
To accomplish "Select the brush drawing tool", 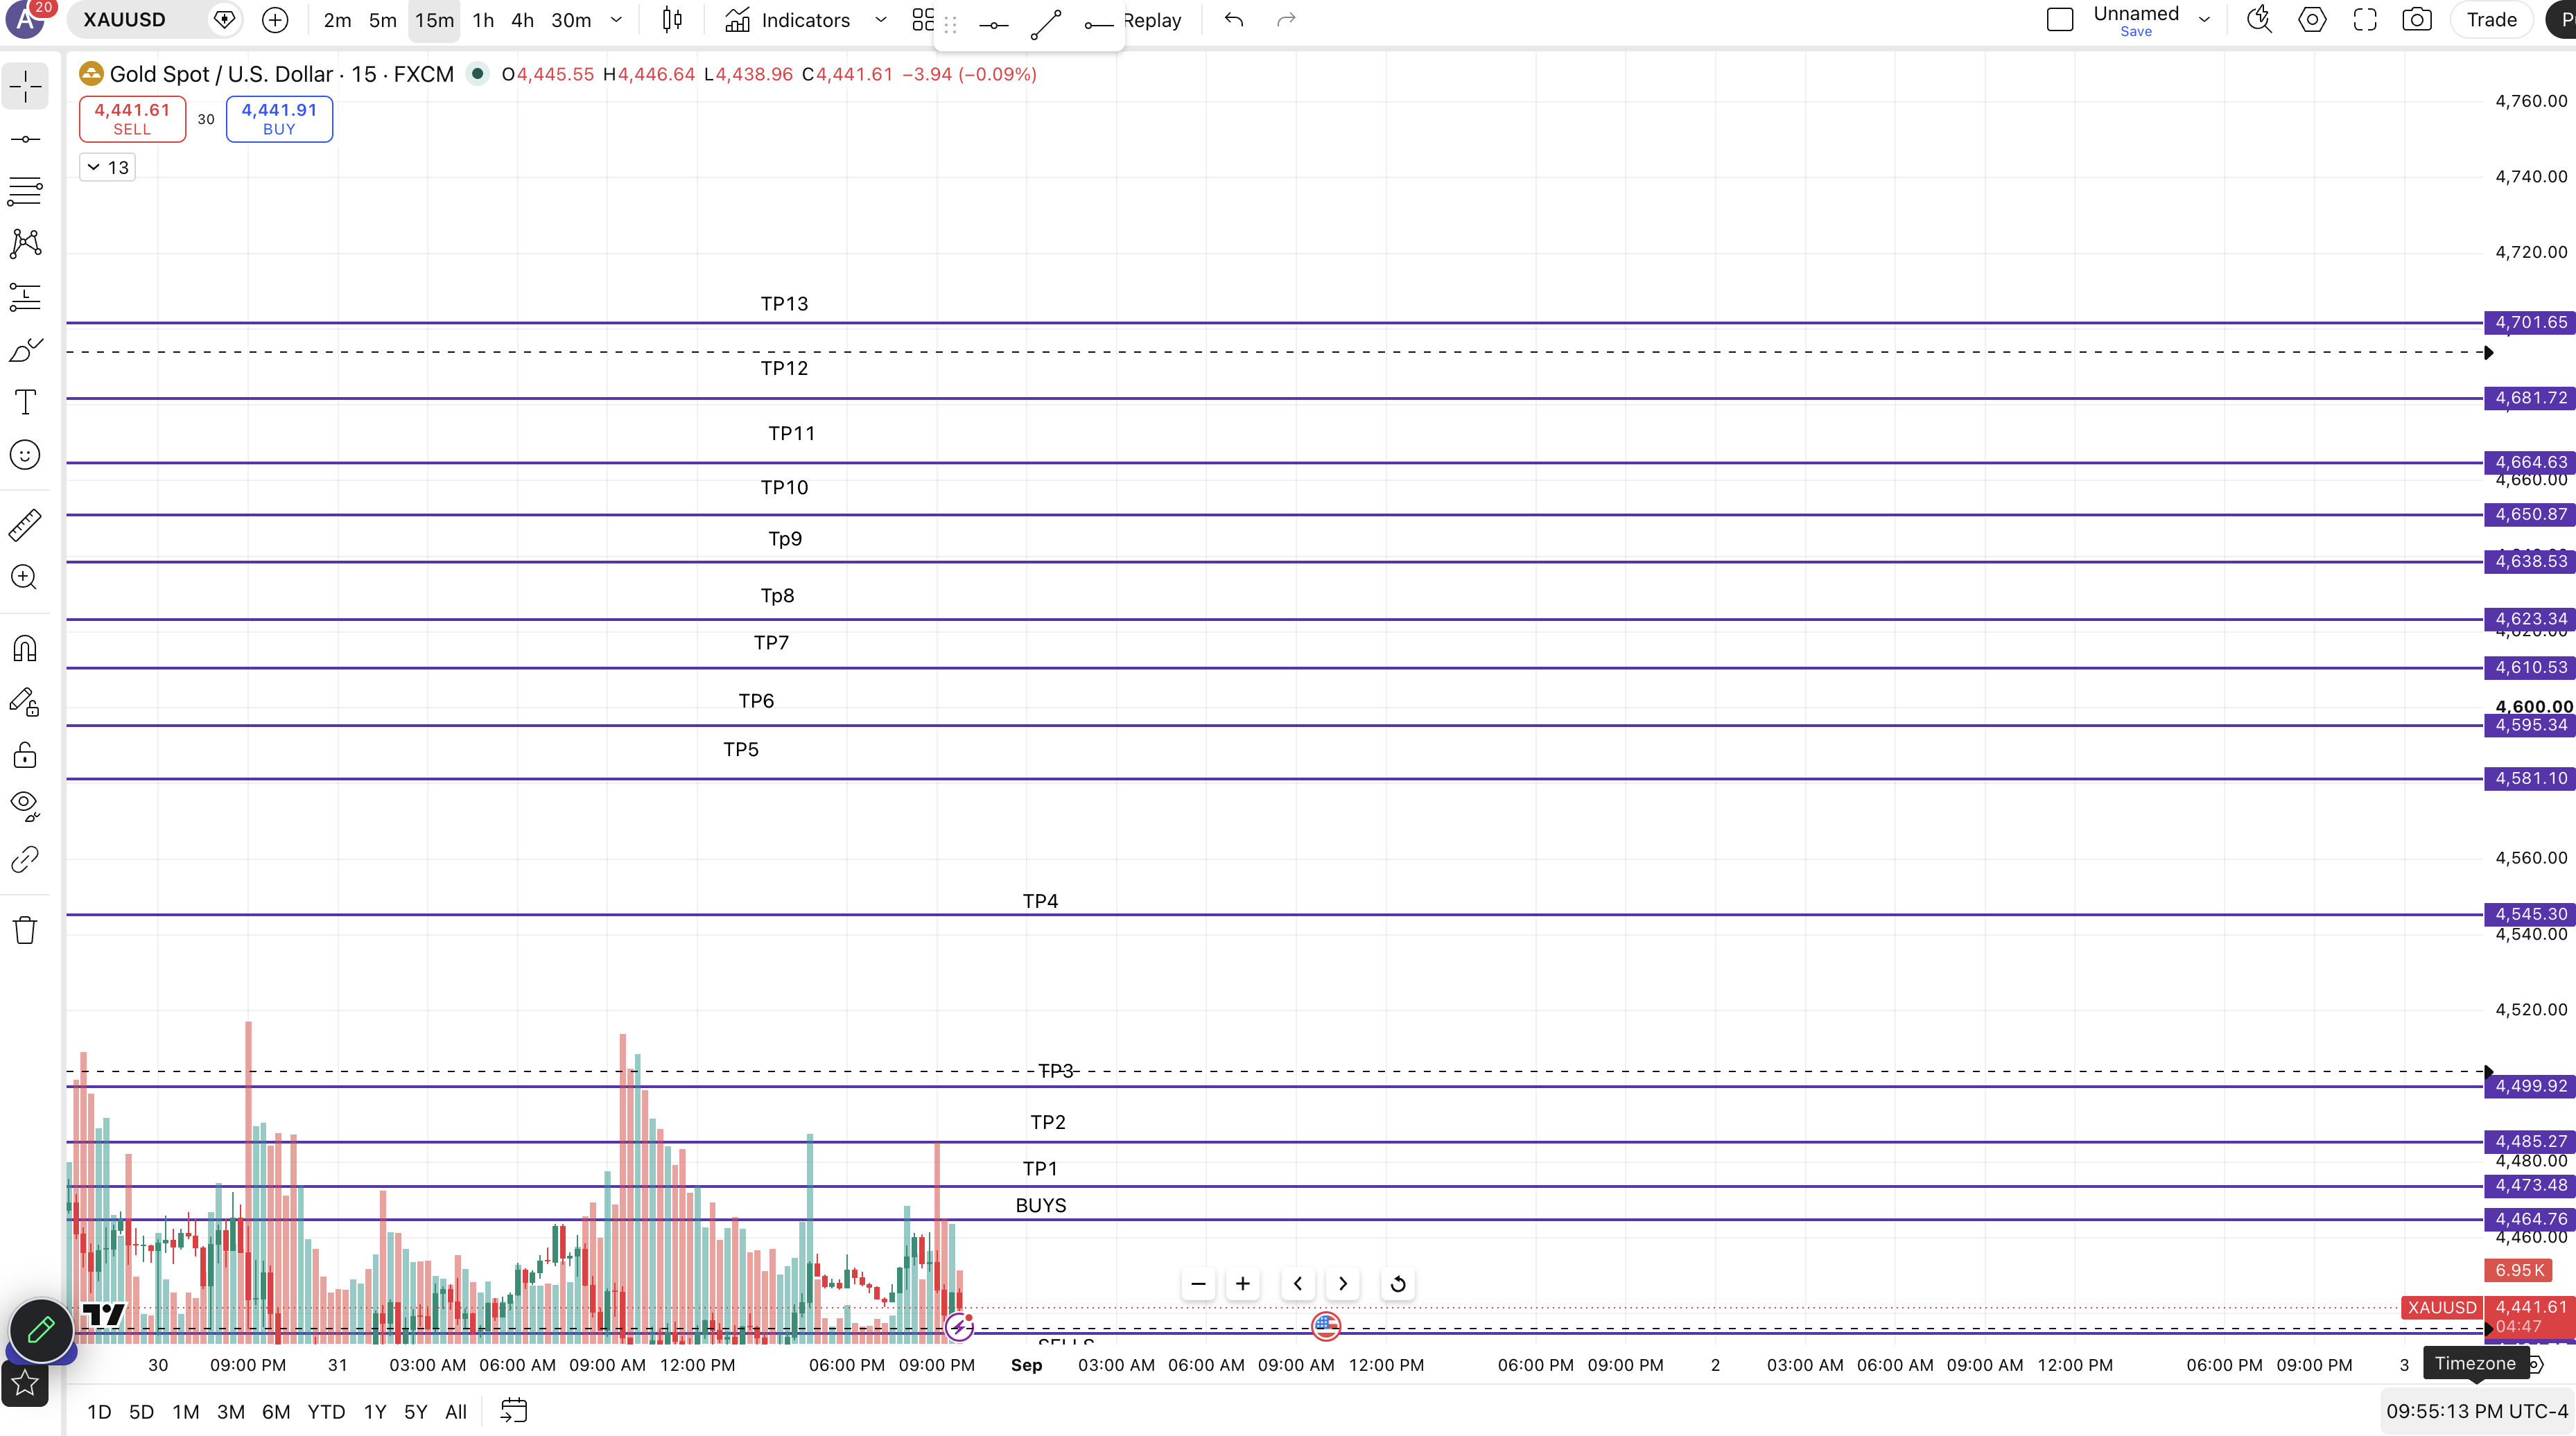I will [x=25, y=350].
